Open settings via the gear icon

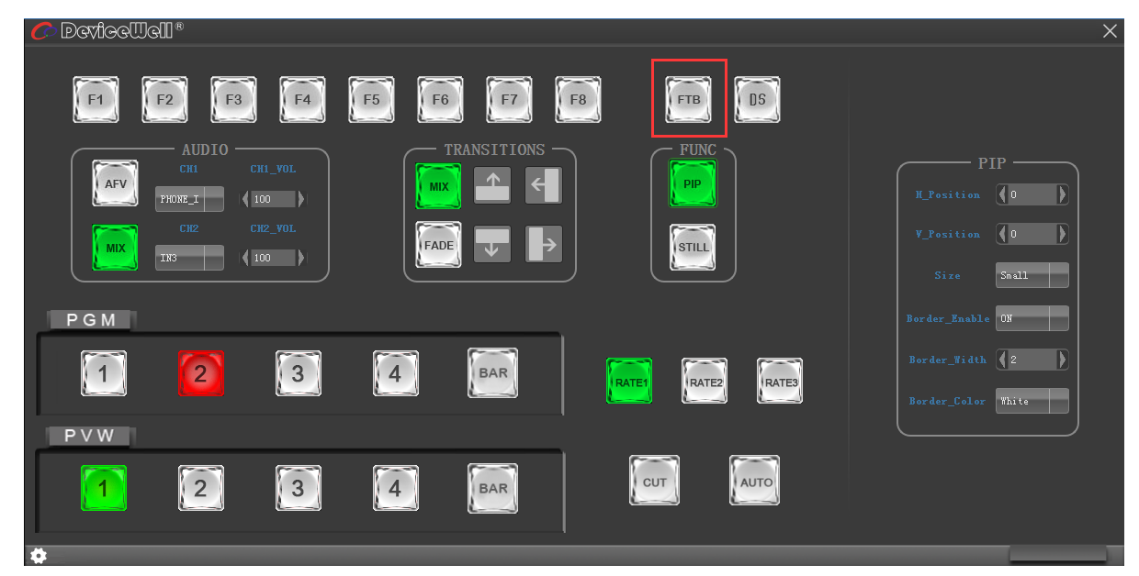click(39, 556)
